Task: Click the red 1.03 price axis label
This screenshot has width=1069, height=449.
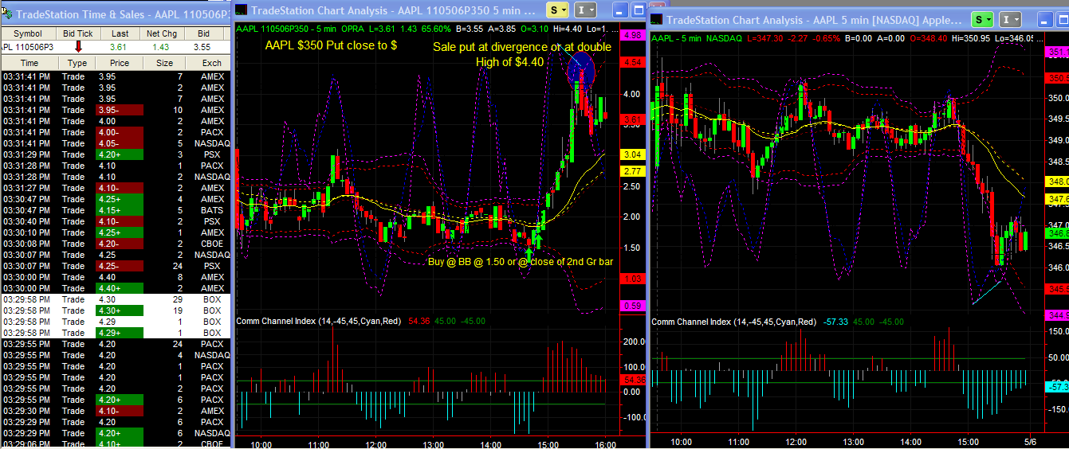Action: (x=634, y=279)
